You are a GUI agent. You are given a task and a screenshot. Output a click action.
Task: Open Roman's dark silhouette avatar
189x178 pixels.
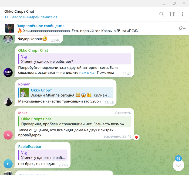tap(8, 101)
